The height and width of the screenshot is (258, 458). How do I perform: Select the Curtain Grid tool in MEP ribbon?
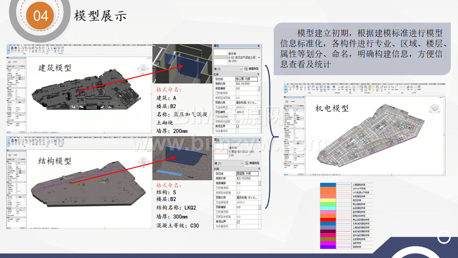(x=325, y=88)
